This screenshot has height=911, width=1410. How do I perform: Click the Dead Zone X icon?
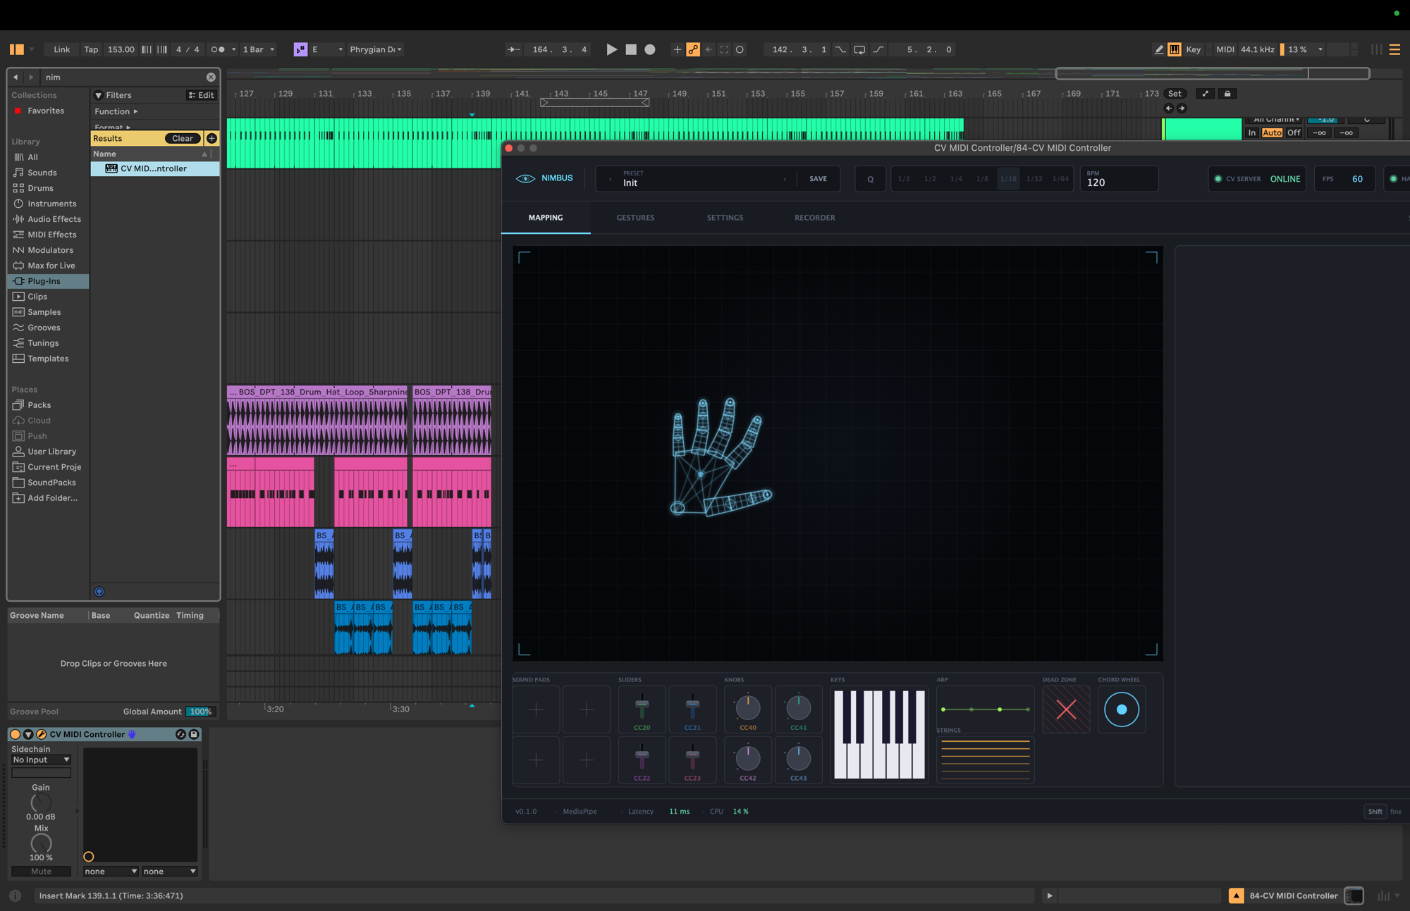pyautogui.click(x=1066, y=709)
